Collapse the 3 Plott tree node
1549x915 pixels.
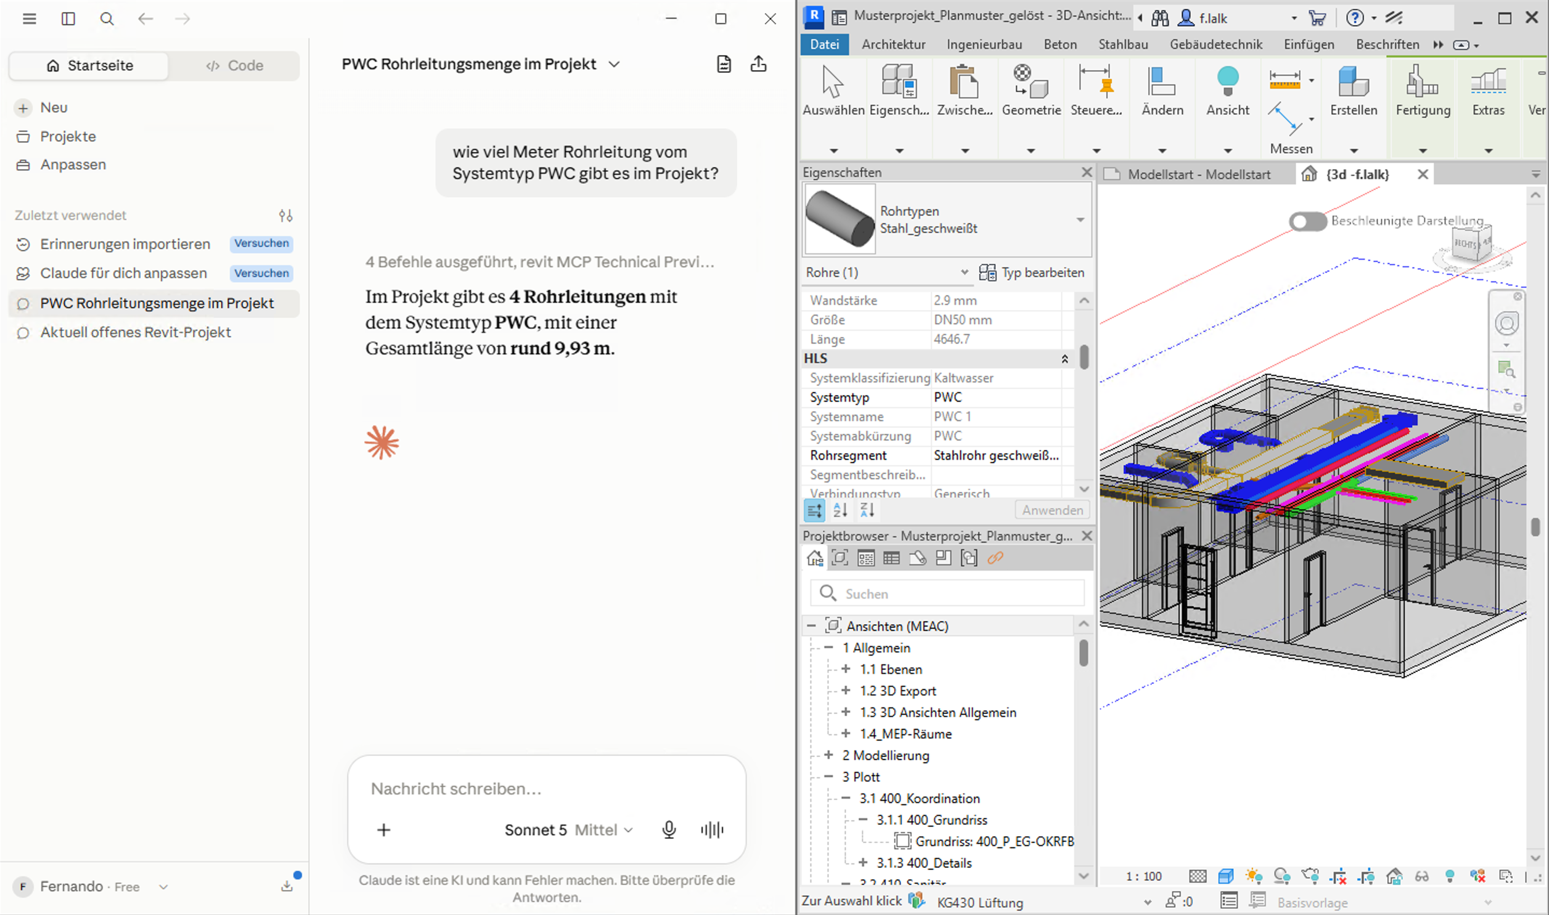[x=829, y=776]
